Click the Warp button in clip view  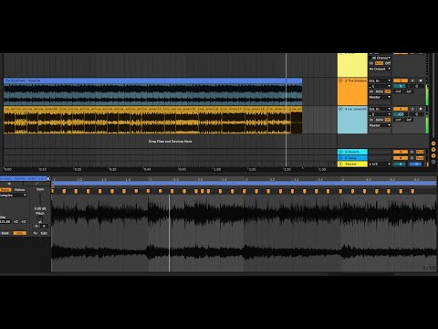click(x=5, y=190)
